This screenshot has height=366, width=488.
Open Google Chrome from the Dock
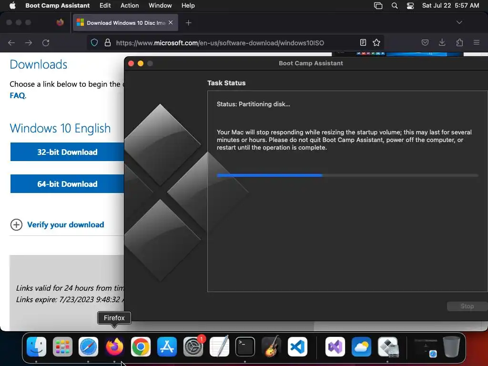click(141, 347)
